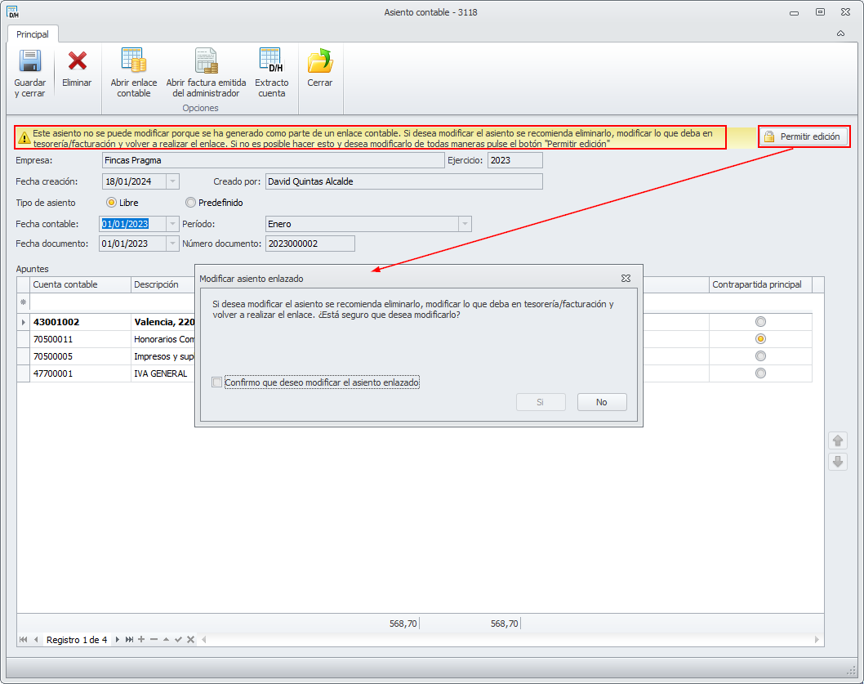Go to next record in navigator
Viewport: 864px width, 684px height.
click(x=118, y=639)
